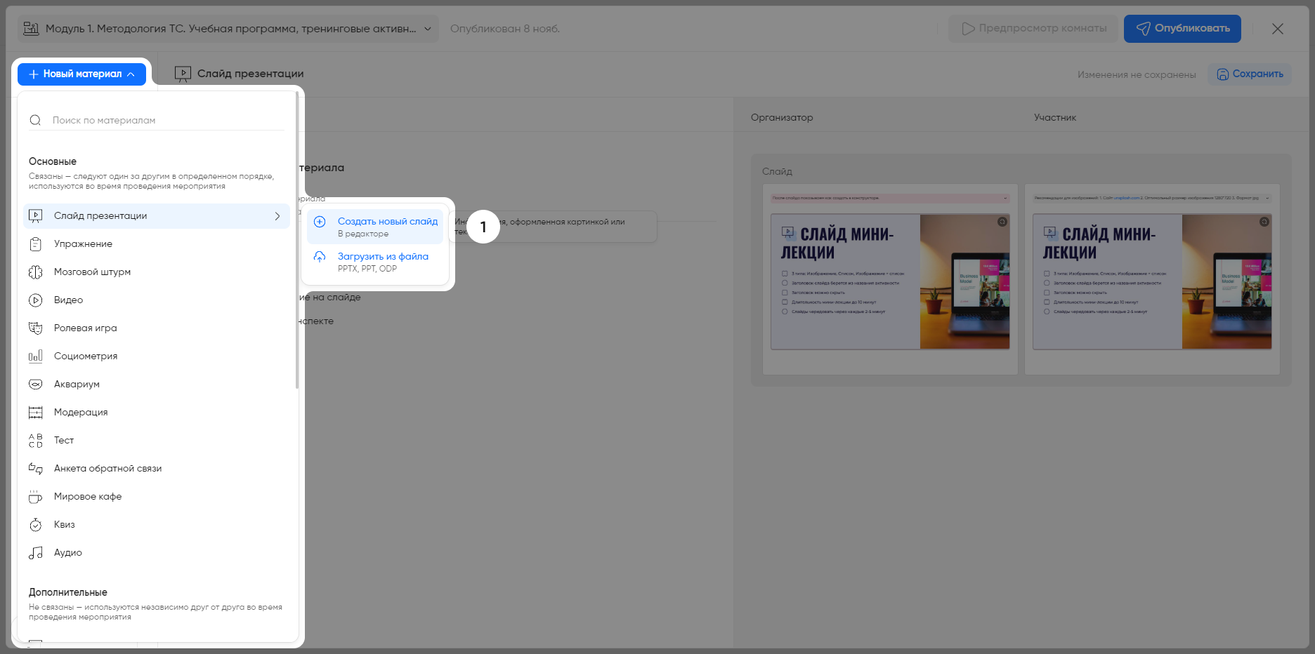
Task: Click the magnifier search icon
Action: pyautogui.click(x=35, y=120)
